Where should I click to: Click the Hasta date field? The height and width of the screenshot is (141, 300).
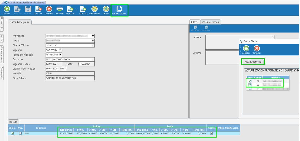(x=86, y=64)
